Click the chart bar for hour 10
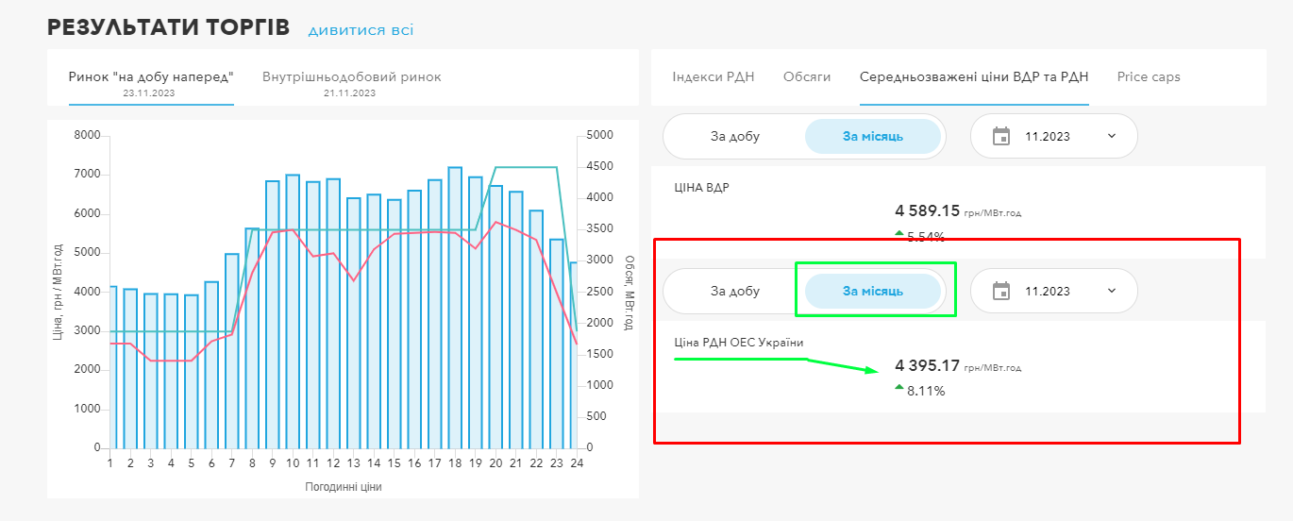 293,311
